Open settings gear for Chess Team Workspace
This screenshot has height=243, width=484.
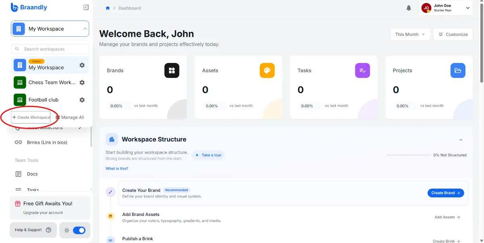click(82, 82)
